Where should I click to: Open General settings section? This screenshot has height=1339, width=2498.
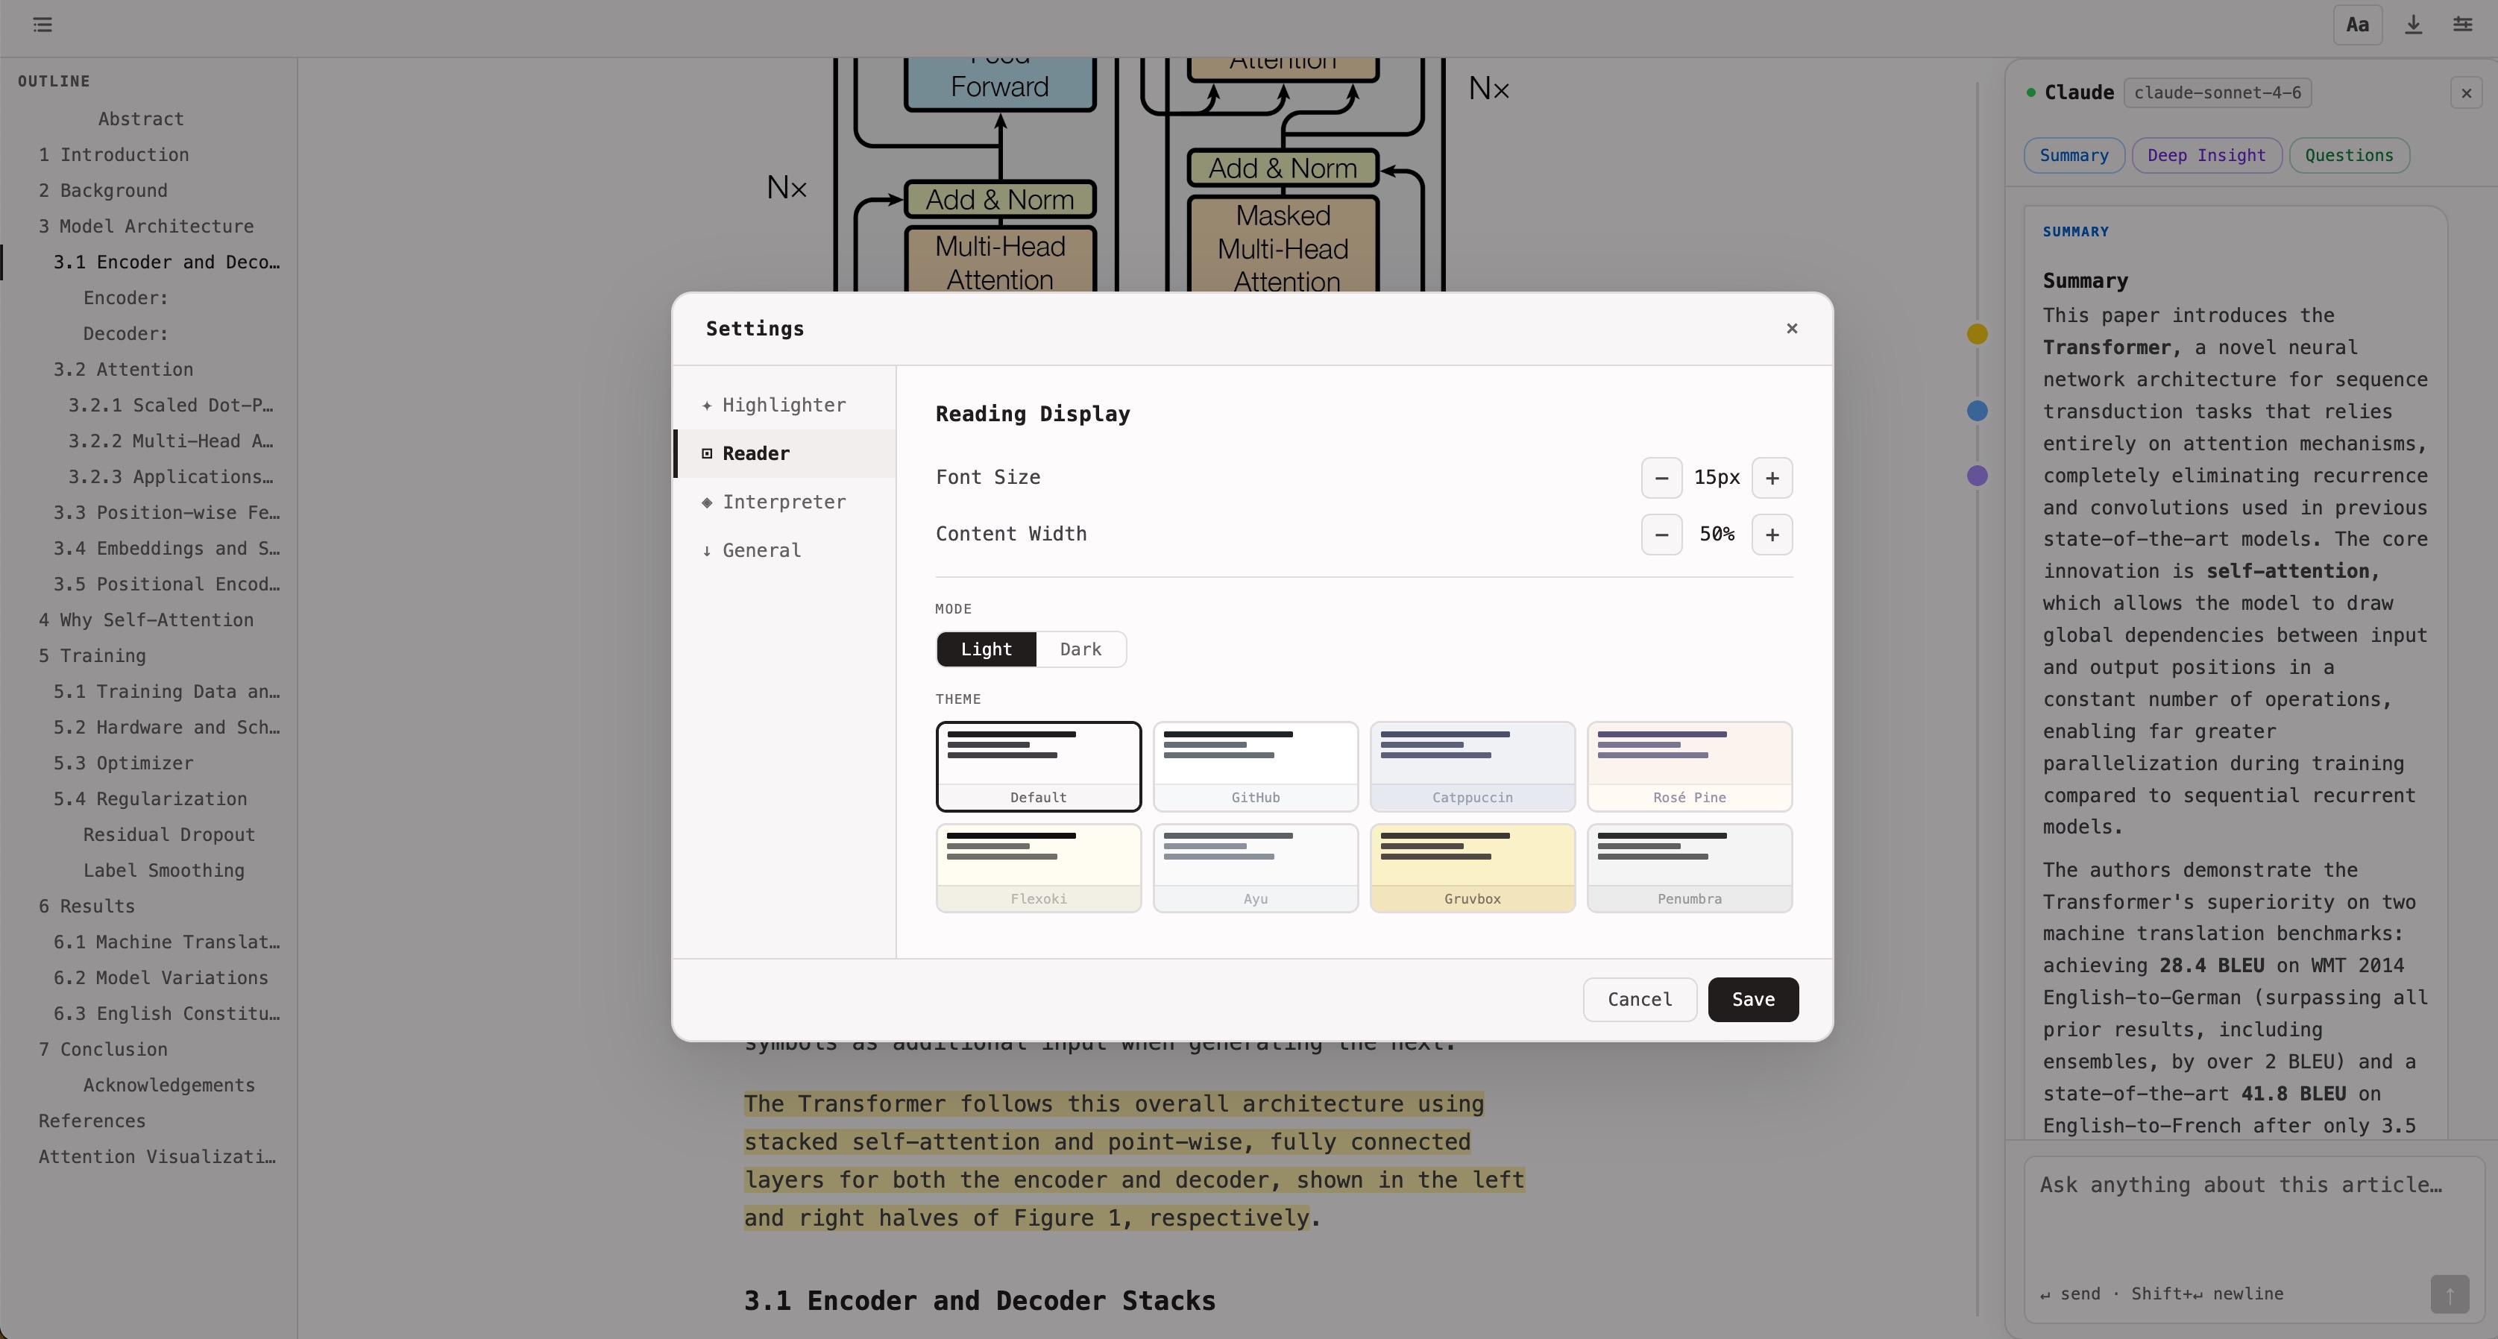[784, 551]
